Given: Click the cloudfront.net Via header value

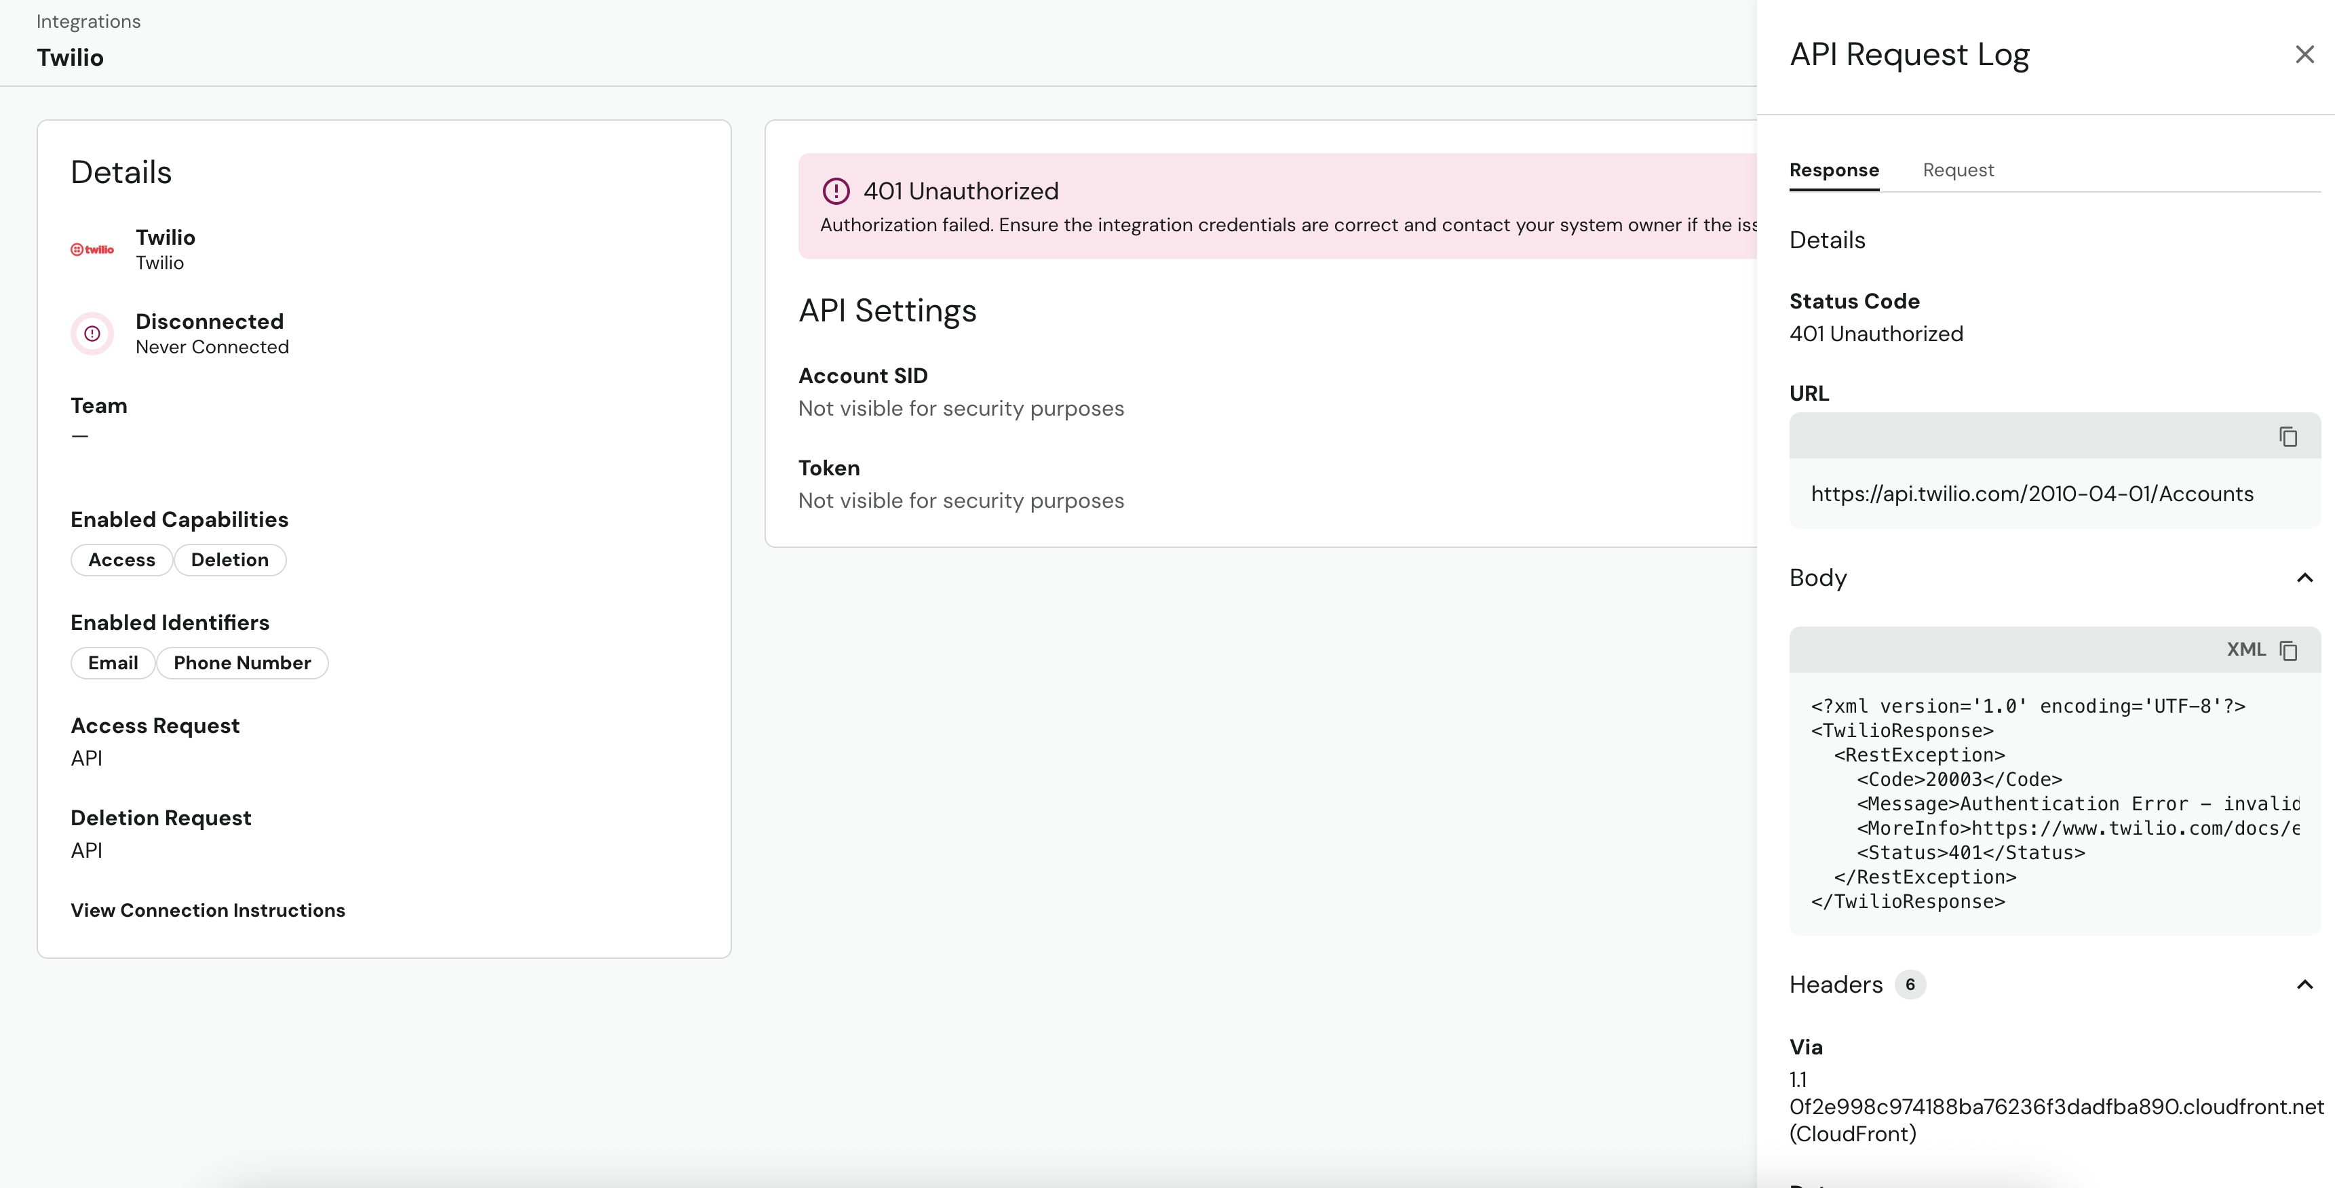Looking at the screenshot, I should (2056, 1107).
